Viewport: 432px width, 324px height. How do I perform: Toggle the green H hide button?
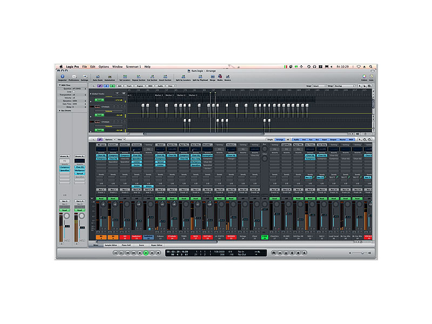112,86
